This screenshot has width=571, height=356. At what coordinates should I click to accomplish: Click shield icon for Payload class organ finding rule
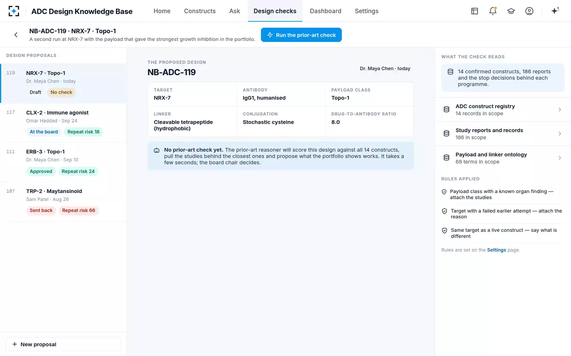444,192
